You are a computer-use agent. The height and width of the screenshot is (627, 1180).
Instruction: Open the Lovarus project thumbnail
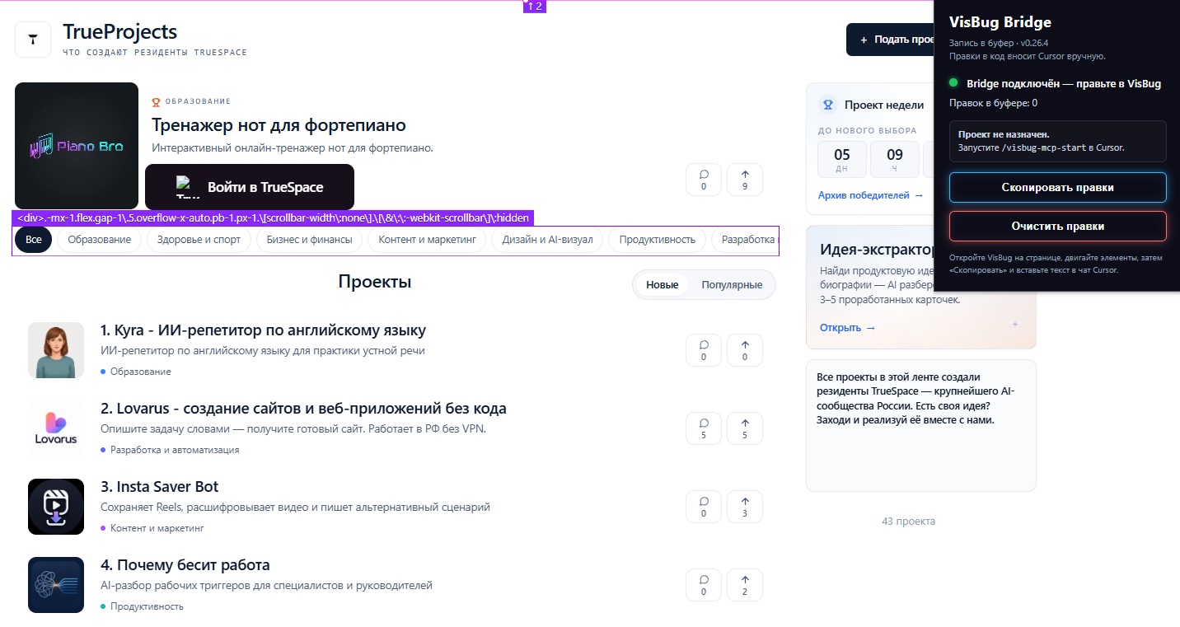click(x=56, y=428)
